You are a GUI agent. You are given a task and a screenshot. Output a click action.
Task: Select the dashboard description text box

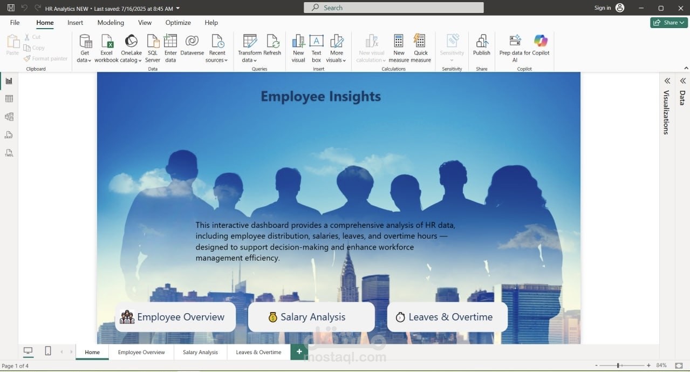(x=325, y=241)
